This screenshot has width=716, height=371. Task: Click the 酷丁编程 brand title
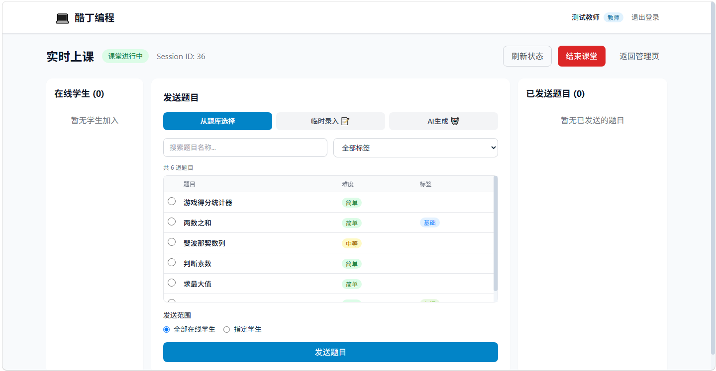pos(95,18)
